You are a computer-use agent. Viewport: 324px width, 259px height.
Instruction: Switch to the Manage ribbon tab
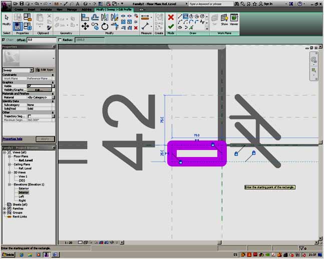click(72, 9)
